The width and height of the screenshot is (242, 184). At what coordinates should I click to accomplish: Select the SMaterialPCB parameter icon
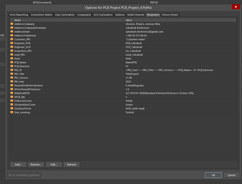pos(12,93)
